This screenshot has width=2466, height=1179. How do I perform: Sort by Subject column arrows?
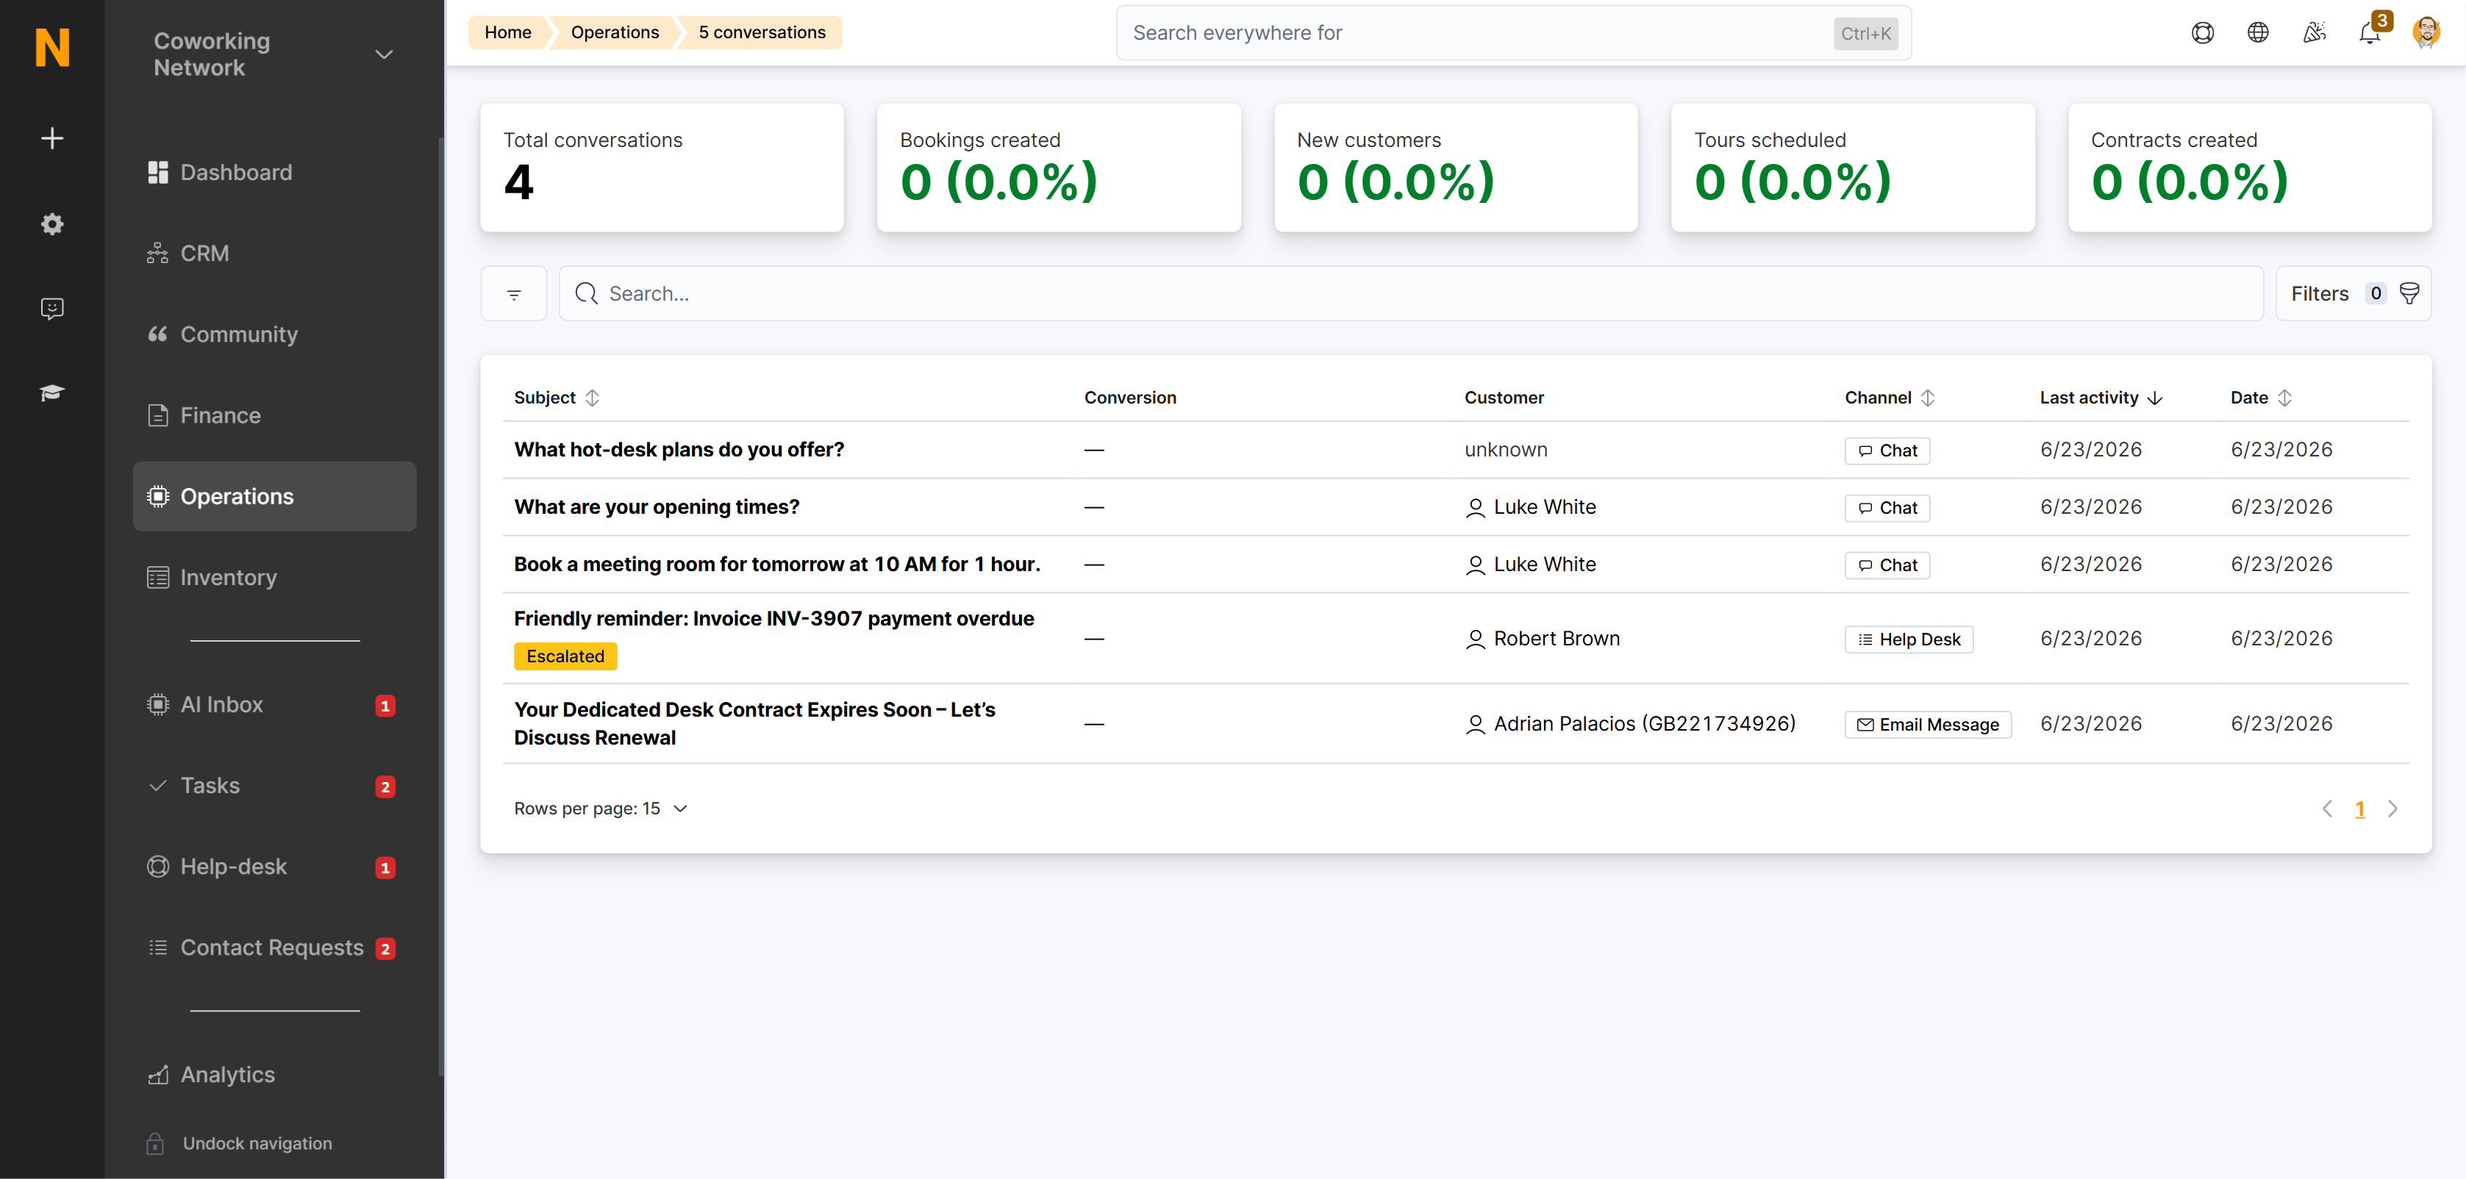pos(593,397)
